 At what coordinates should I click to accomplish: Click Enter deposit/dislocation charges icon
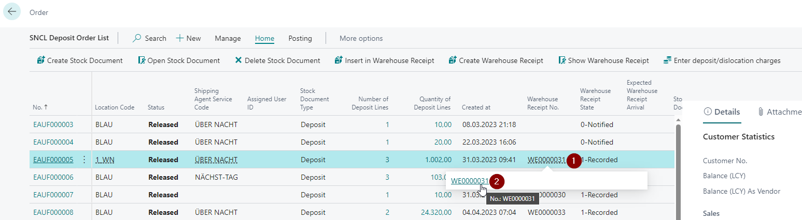click(x=668, y=60)
